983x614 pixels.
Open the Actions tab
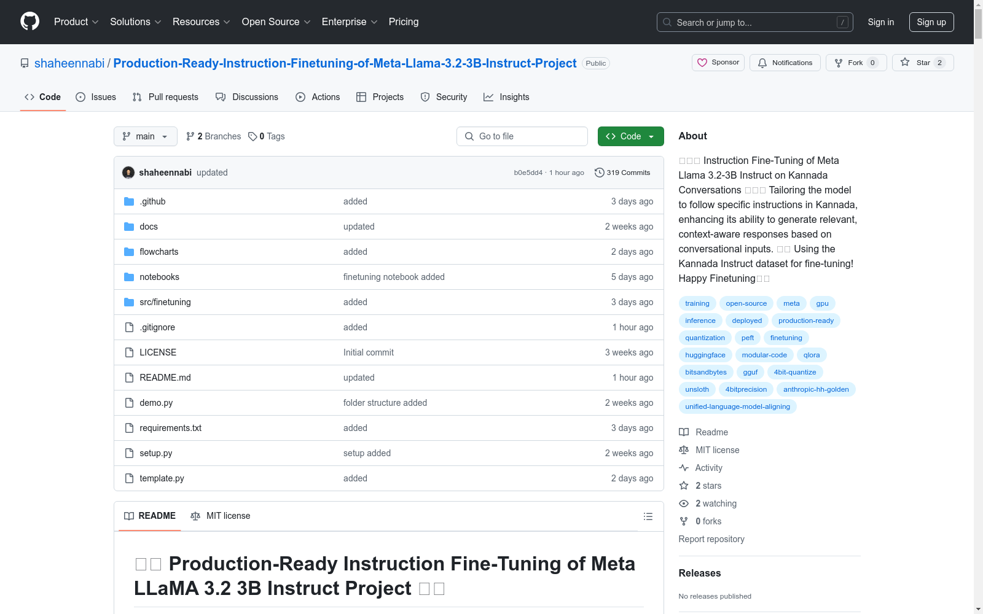tap(318, 97)
